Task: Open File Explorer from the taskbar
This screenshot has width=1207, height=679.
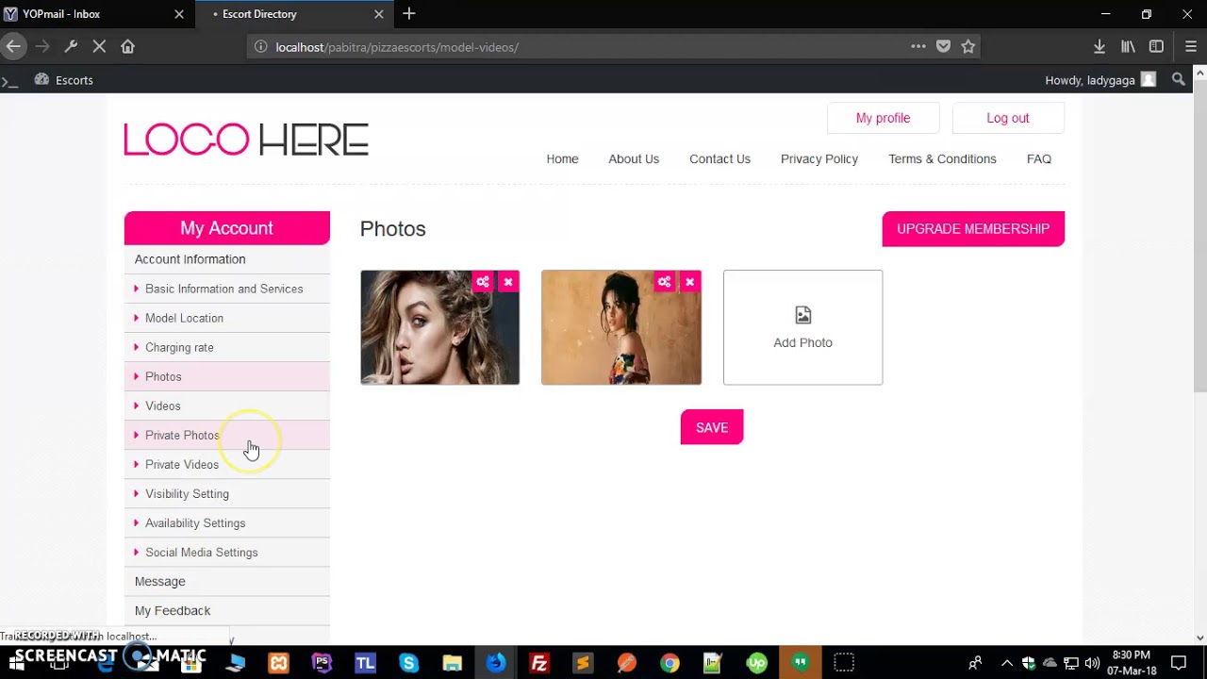Action: tap(452, 663)
